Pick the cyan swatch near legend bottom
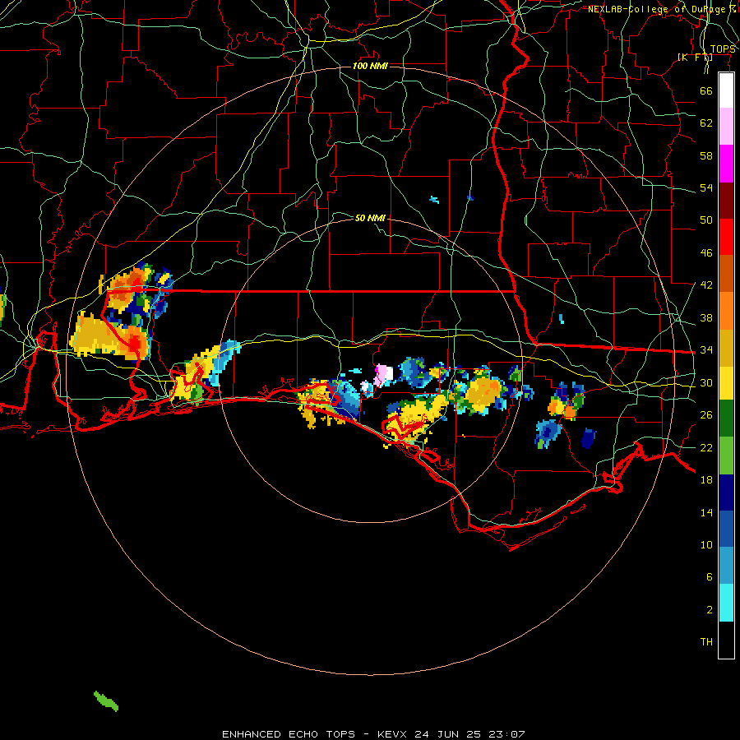Viewport: 740px width, 740px height. pos(726,603)
